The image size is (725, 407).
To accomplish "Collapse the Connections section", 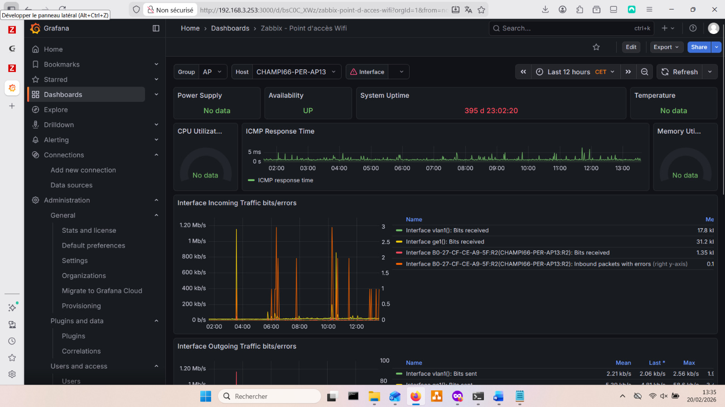I will pyautogui.click(x=156, y=155).
